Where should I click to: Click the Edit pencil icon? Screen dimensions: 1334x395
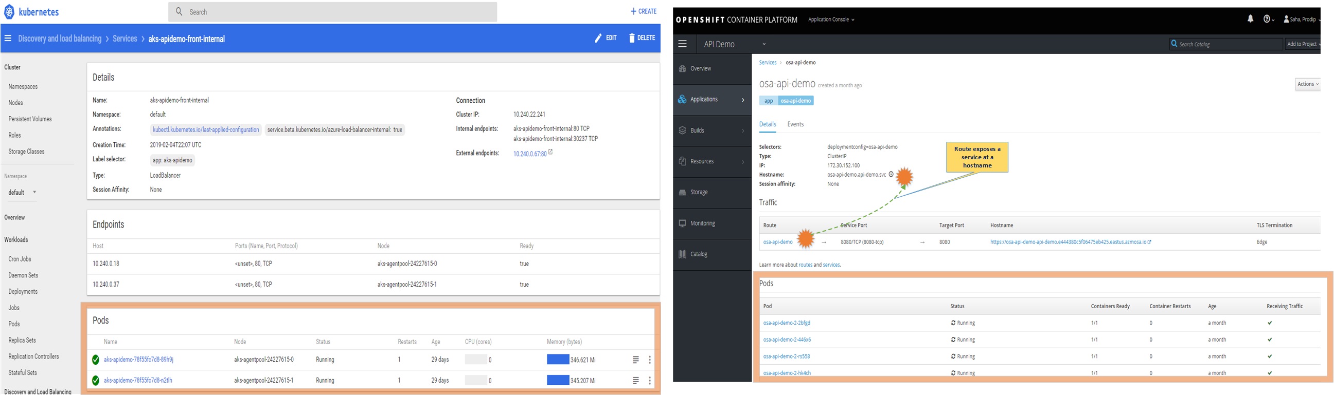point(598,38)
